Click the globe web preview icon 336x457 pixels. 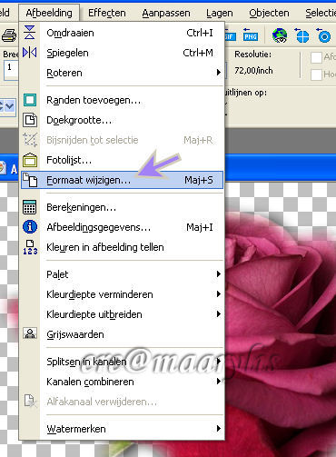pyautogui.click(x=280, y=35)
